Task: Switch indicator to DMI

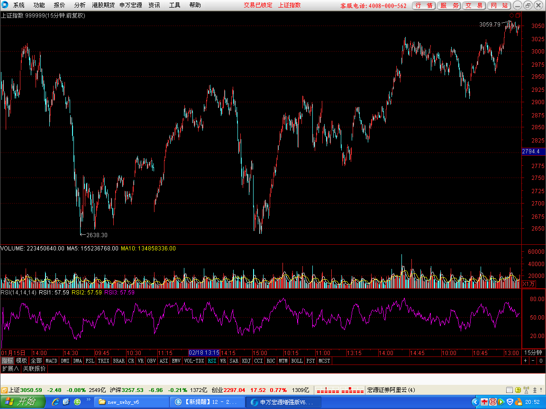Action: coord(65,361)
